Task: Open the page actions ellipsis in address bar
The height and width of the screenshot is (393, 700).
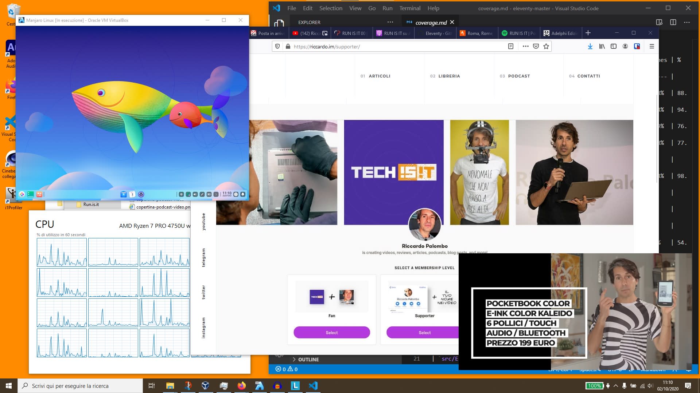Action: coord(526,47)
